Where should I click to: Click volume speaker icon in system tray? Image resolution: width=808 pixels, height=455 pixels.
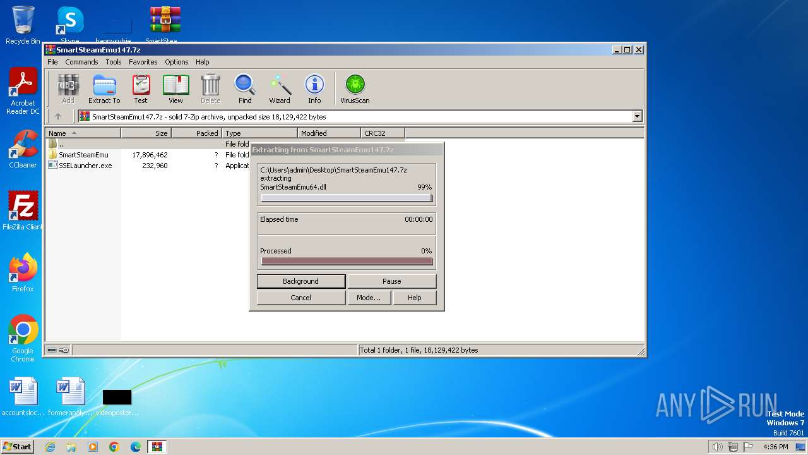718,447
